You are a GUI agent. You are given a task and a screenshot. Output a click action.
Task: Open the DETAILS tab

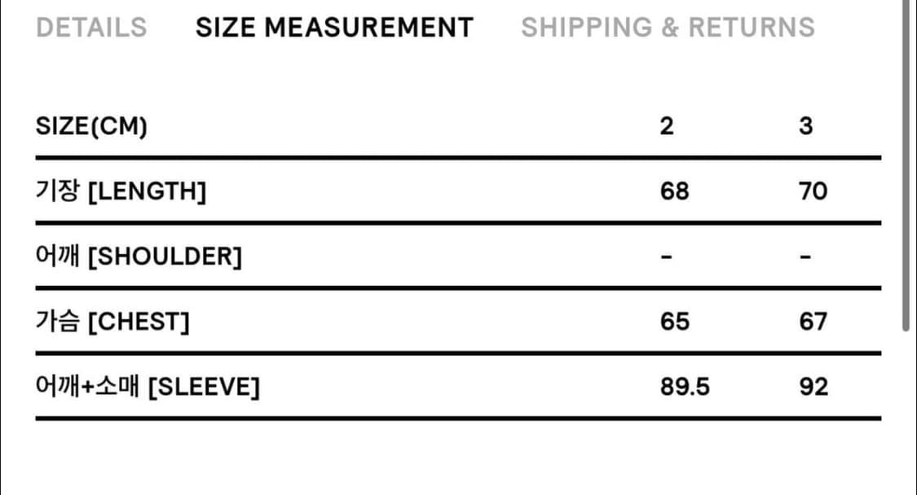[x=92, y=28]
